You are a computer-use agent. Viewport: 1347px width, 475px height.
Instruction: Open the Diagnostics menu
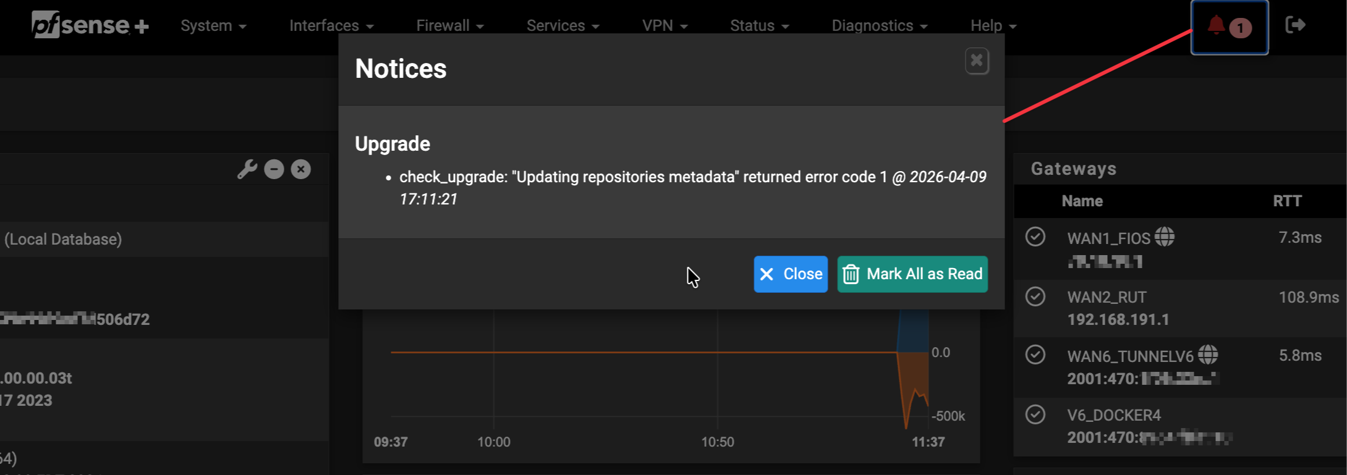pos(879,26)
